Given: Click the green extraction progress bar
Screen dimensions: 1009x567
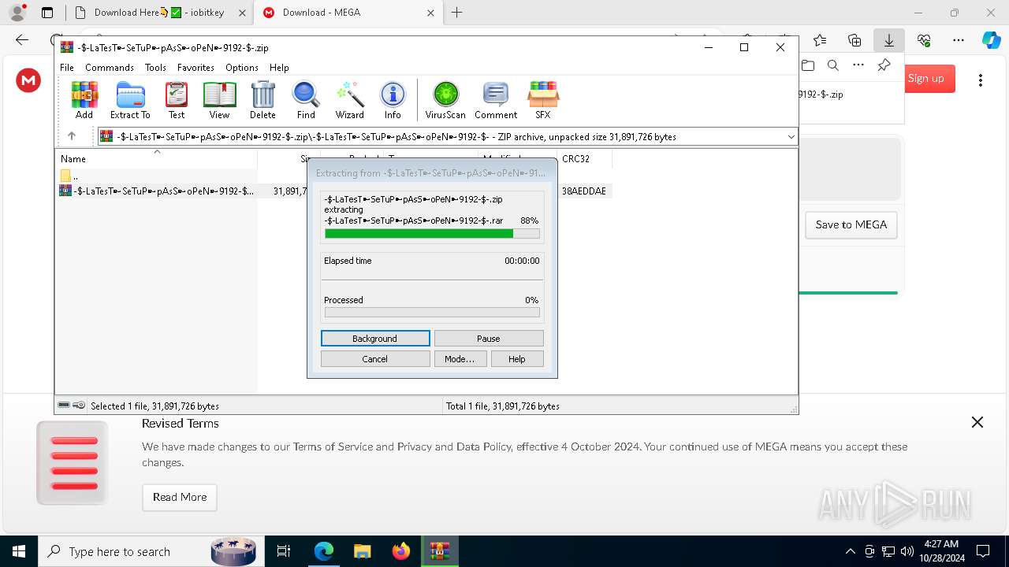Looking at the screenshot, I should [x=432, y=233].
